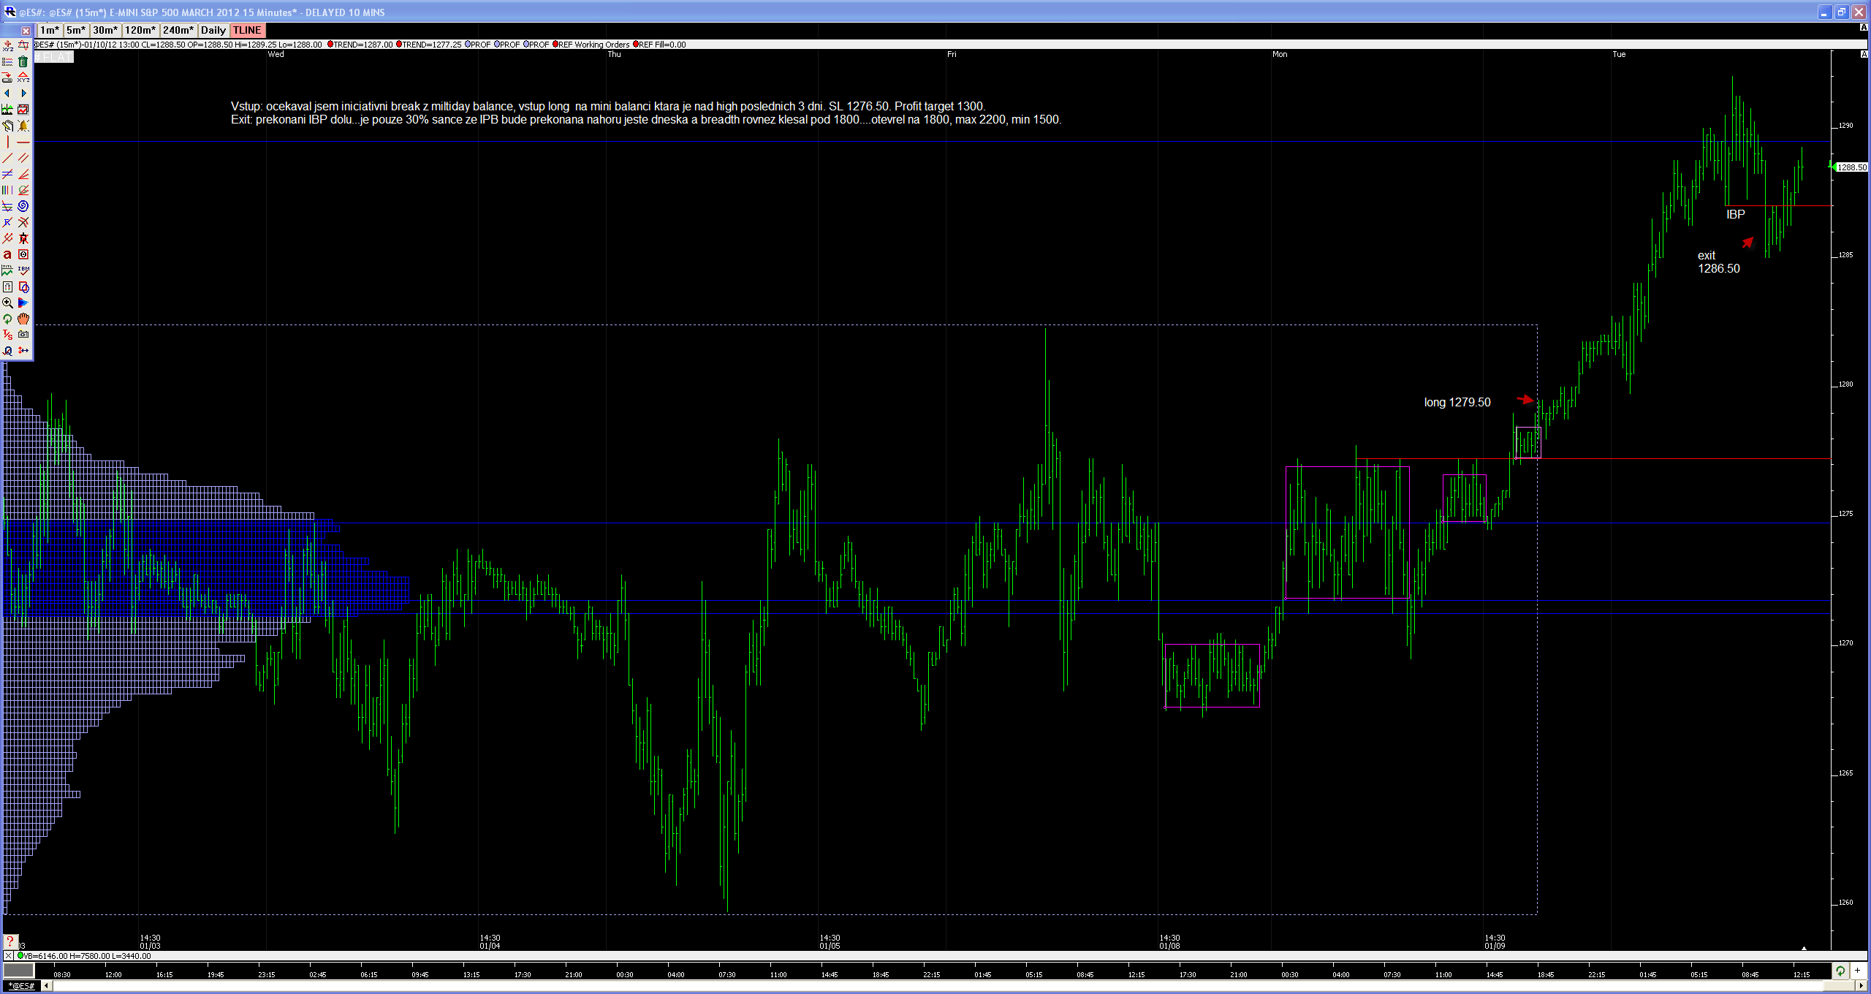
Task: Toggle the first red TREND=1287.00 indicator dot
Action: pyautogui.click(x=330, y=45)
